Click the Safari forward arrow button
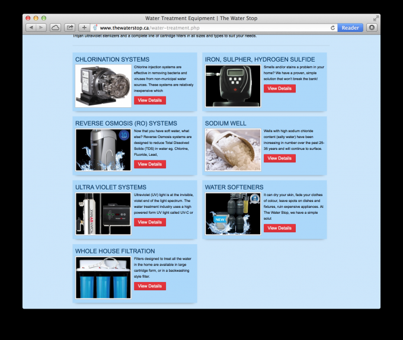This screenshot has width=403, height=340. coord(40,28)
